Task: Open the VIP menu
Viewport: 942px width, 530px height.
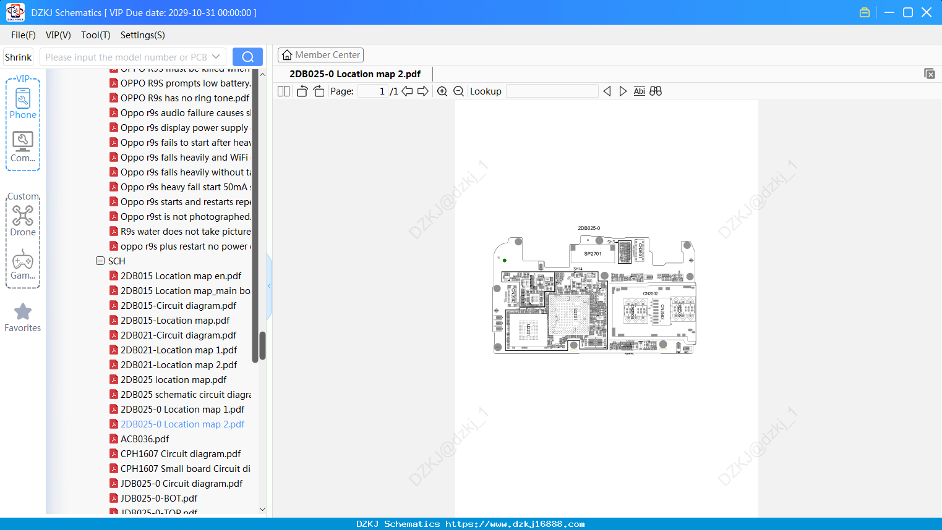Action: [58, 35]
